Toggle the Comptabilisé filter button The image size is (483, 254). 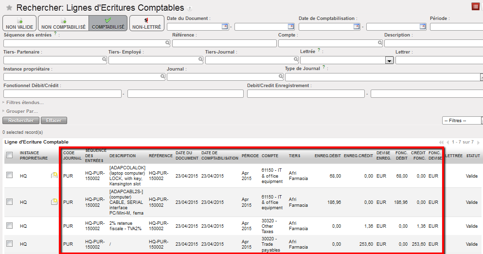click(108, 23)
